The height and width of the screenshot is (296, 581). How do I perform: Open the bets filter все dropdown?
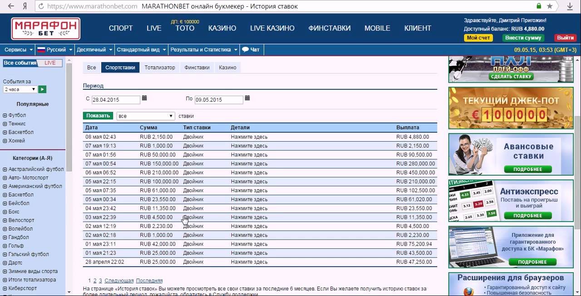click(x=146, y=116)
